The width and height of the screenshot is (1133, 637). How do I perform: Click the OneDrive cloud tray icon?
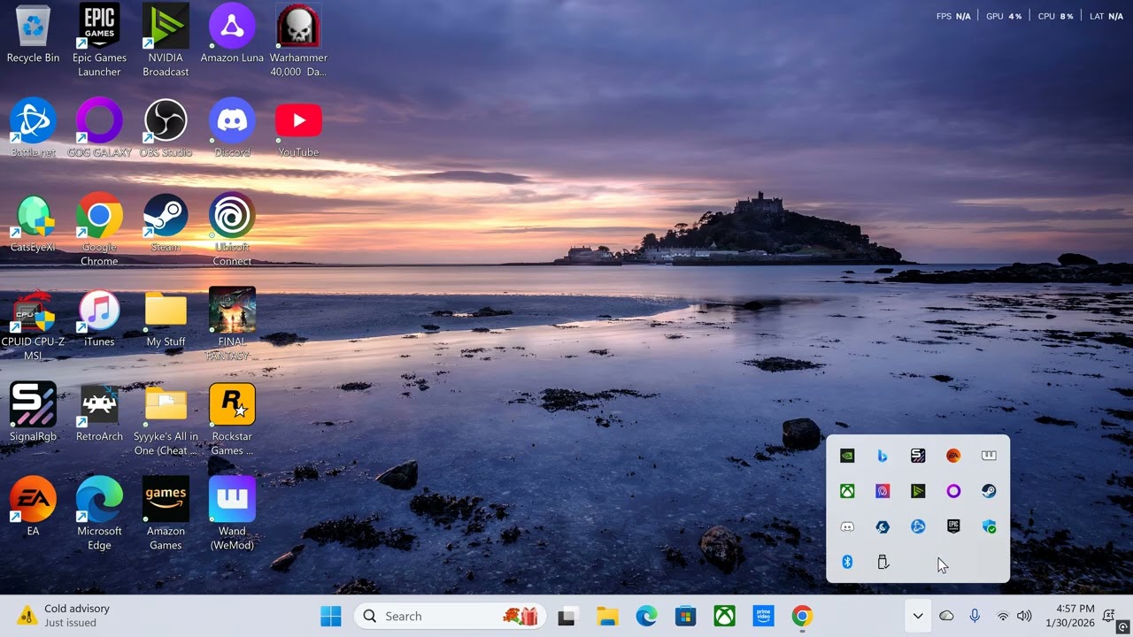[946, 616]
